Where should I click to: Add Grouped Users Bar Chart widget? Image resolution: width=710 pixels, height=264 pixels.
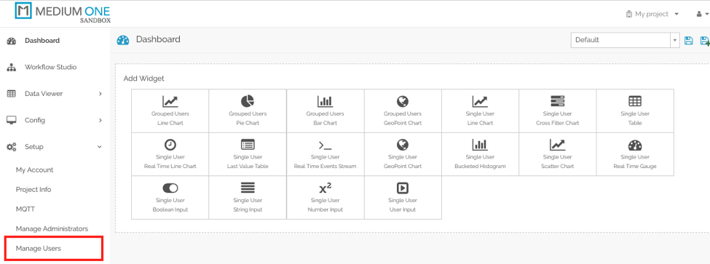tap(325, 111)
